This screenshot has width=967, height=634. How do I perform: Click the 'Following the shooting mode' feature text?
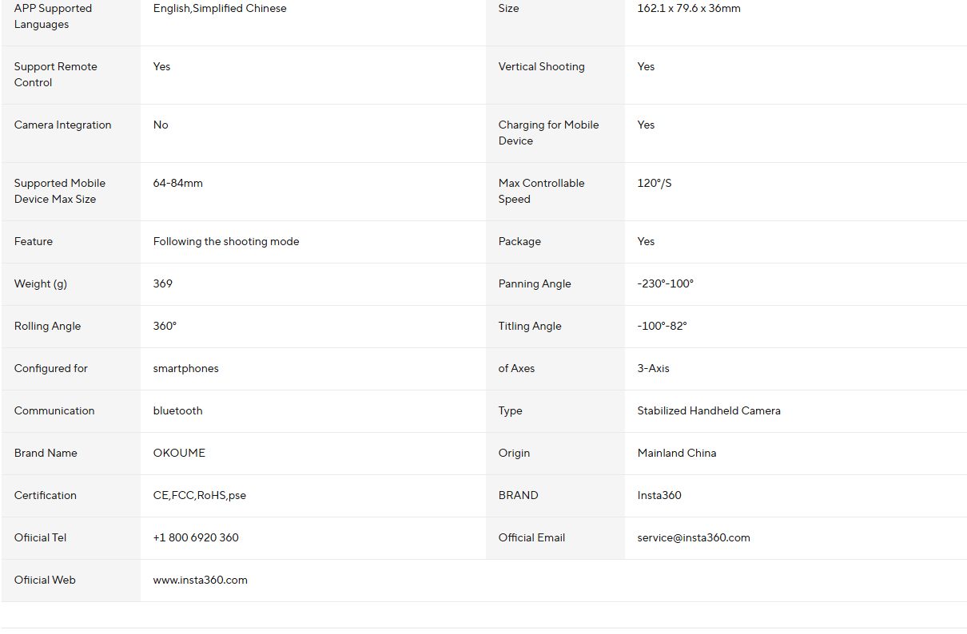(226, 242)
